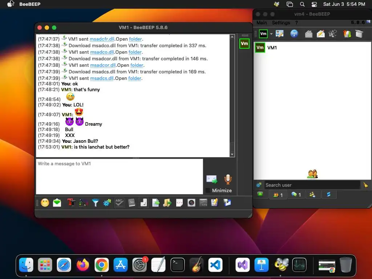
Task: Open Control Center in the menu bar
Action: point(314,4)
